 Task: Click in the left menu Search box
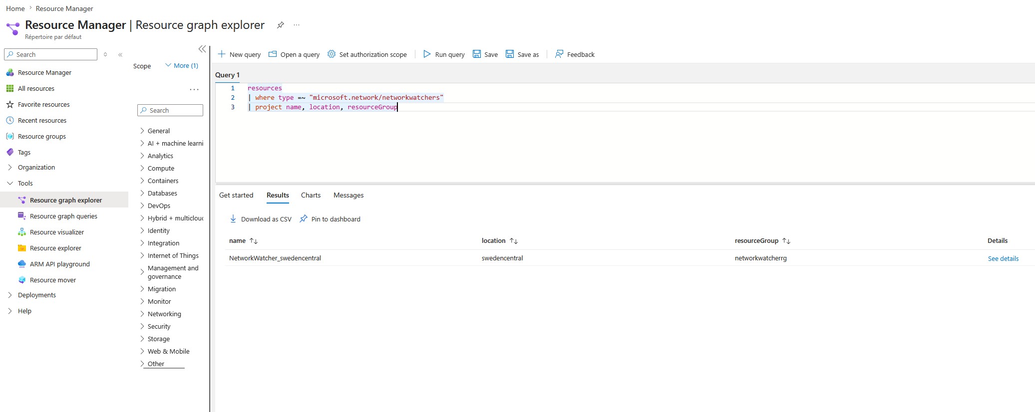point(50,54)
